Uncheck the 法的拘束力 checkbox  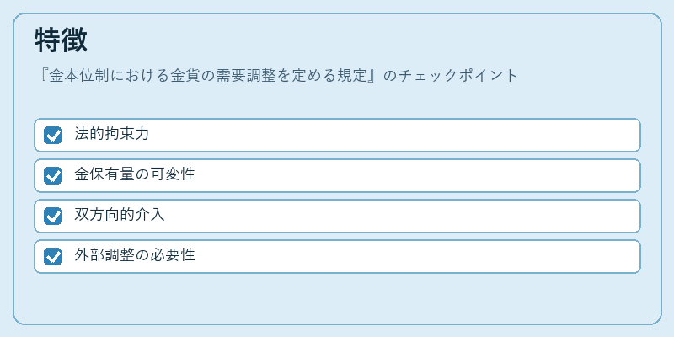coord(53,135)
